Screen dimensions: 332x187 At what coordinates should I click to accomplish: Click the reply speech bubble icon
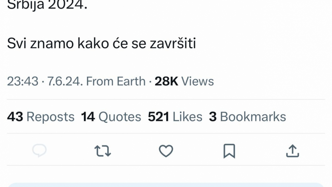coord(39,151)
